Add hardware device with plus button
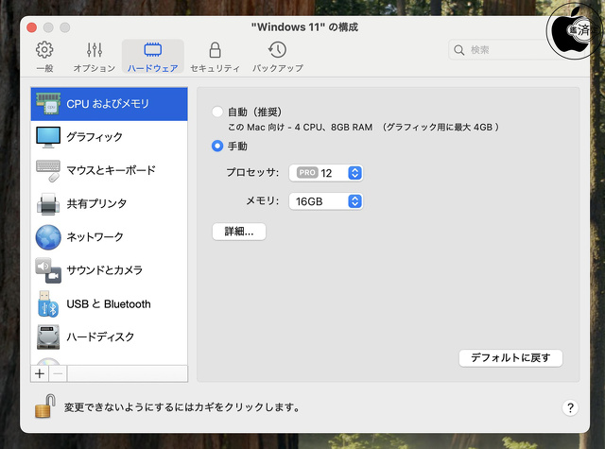Screen dimensions: 605x449 (x=40, y=373)
